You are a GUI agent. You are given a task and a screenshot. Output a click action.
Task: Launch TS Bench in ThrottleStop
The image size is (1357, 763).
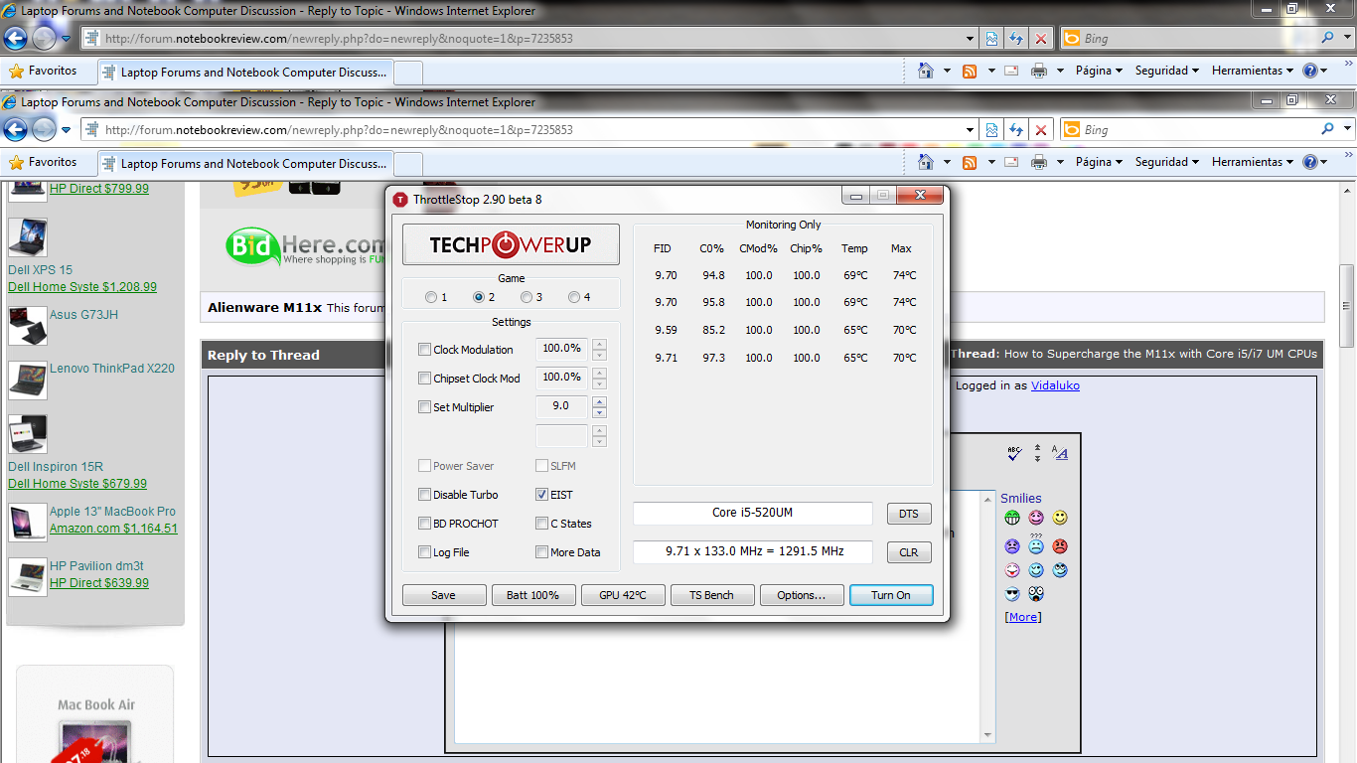coord(712,595)
